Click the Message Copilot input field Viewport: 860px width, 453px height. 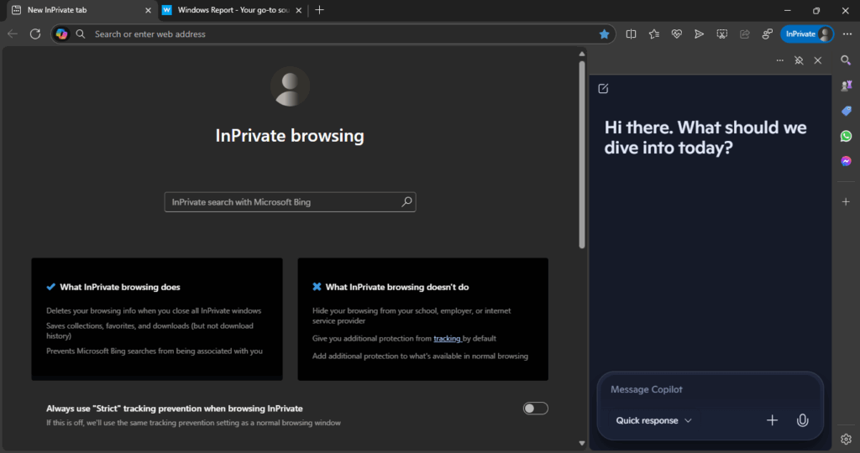pyautogui.click(x=710, y=389)
